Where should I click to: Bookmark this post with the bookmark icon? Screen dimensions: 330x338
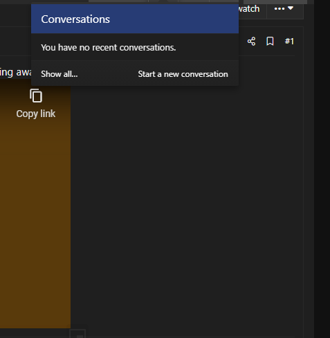270,42
